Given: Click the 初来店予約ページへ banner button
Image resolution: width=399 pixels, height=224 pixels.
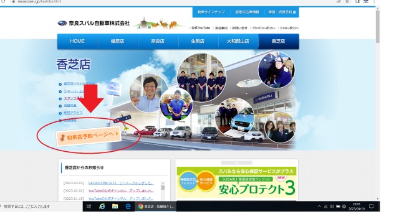Looking at the screenshot, I should point(88,136).
